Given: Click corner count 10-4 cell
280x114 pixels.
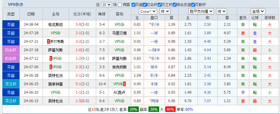Looking at the screenshot, I should point(102,84).
